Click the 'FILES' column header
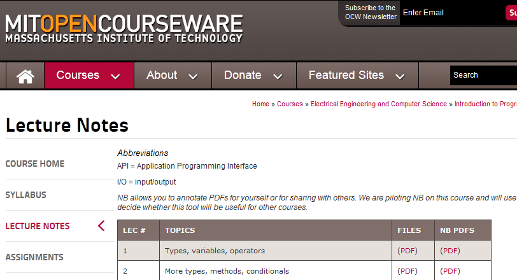 tap(413, 230)
